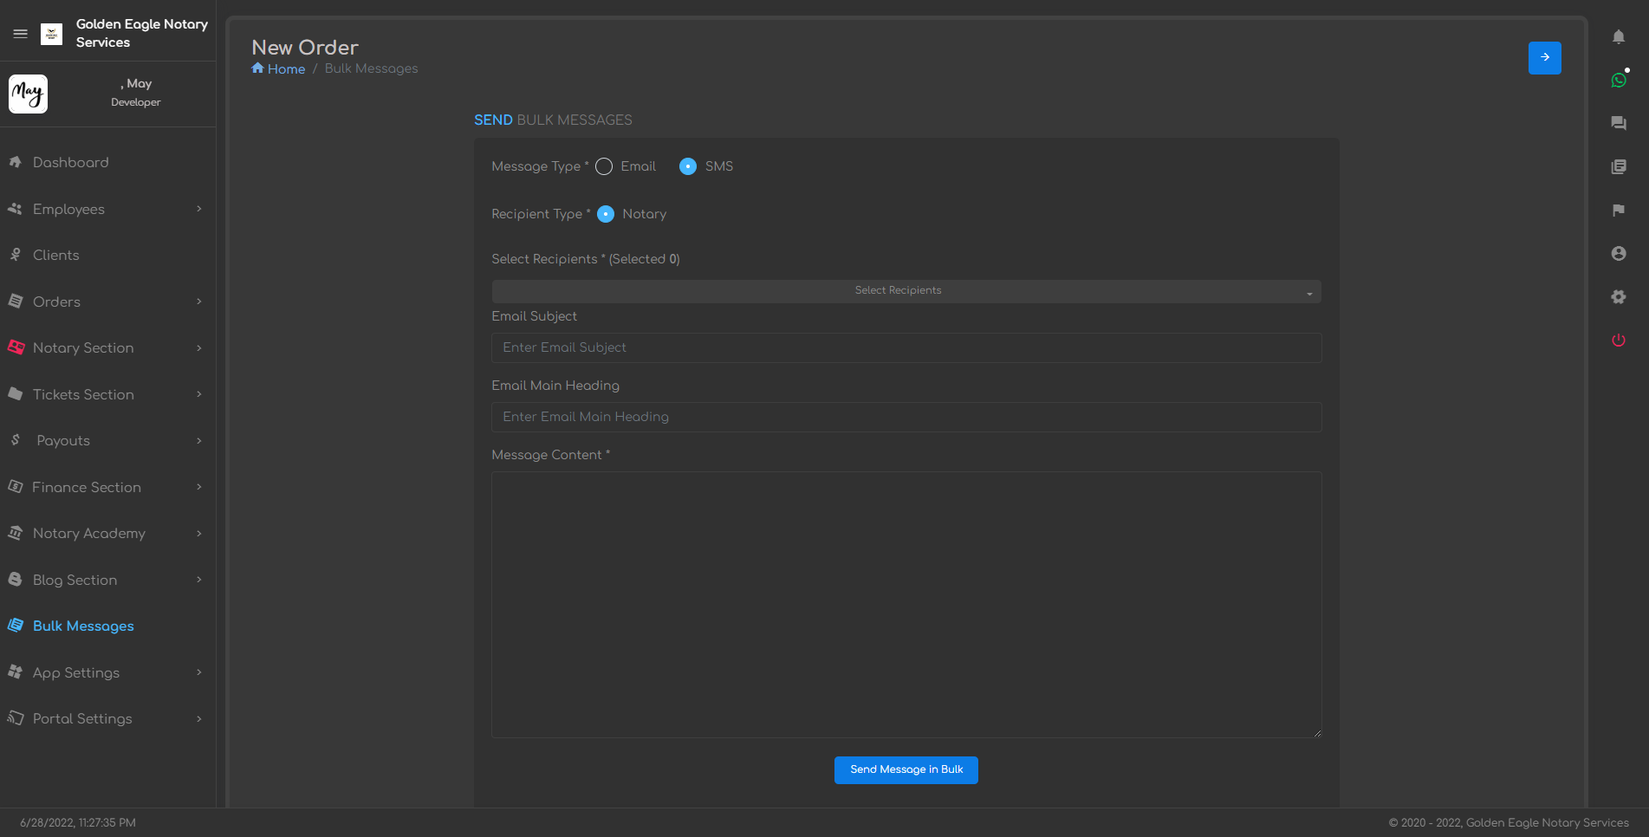1649x837 pixels.
Task: Click the Dashboard home icon in sidebar
Action: [15, 162]
